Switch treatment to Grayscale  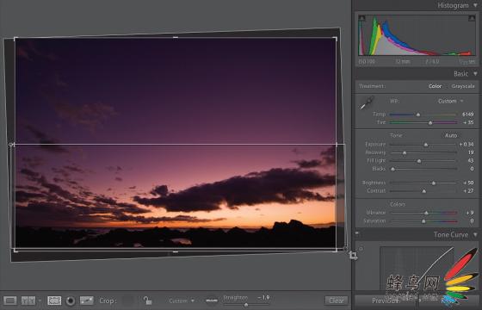coord(463,86)
